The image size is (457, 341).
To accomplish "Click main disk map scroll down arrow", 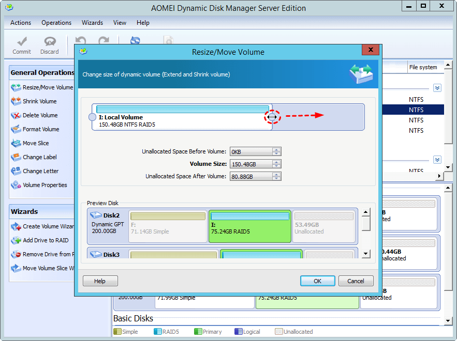I will (x=448, y=321).
